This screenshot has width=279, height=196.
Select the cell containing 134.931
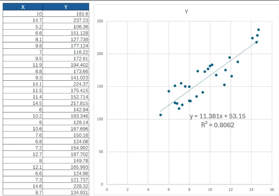click(66, 192)
